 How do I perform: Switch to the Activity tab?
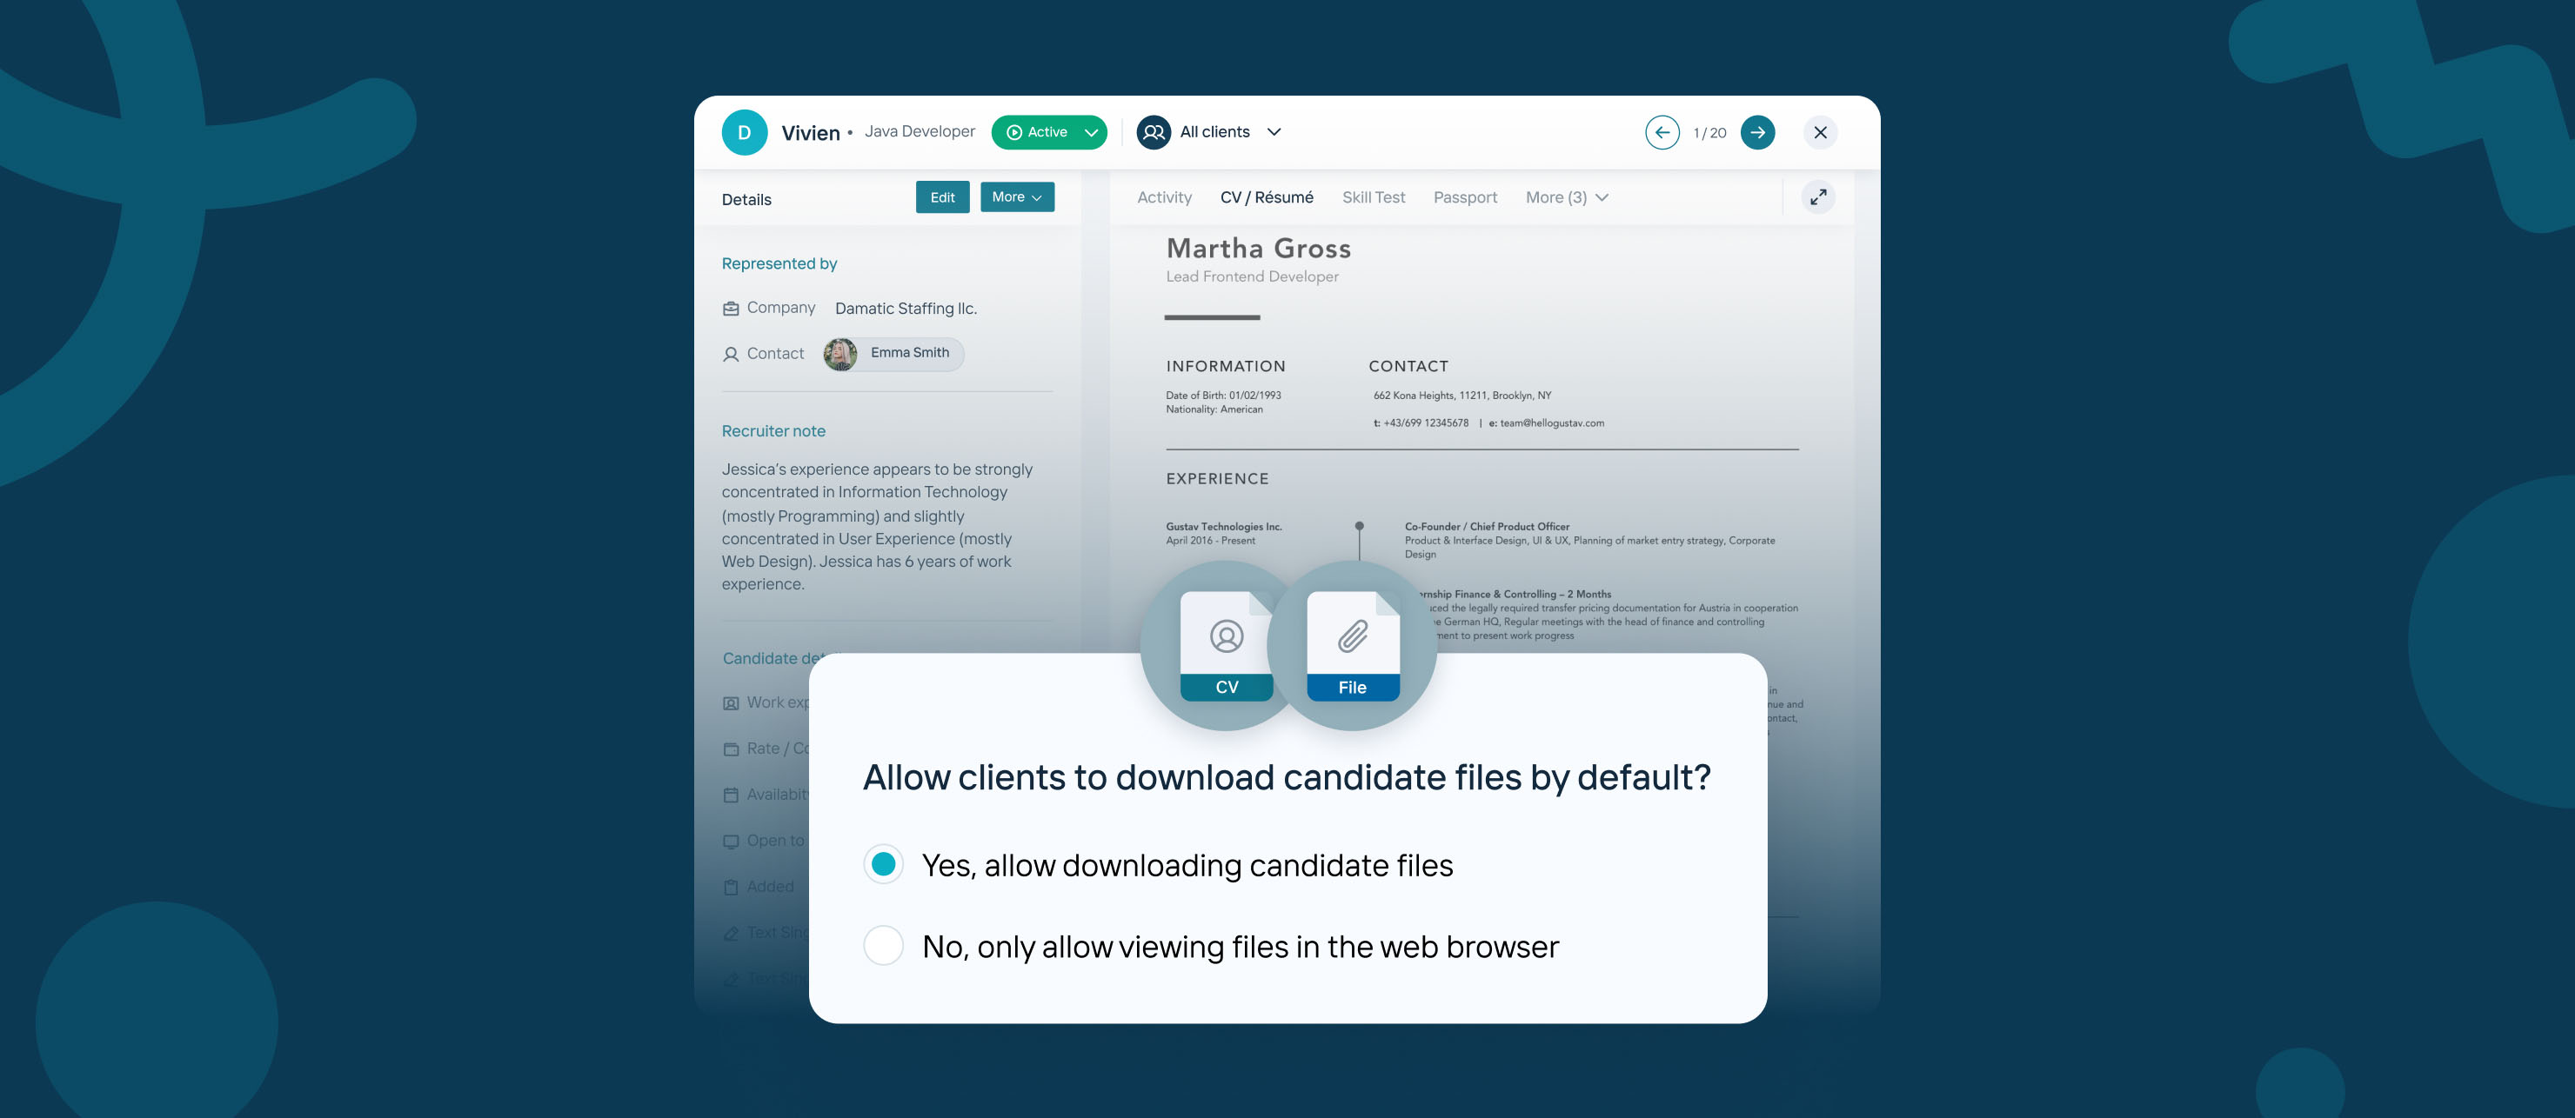click(x=1164, y=196)
